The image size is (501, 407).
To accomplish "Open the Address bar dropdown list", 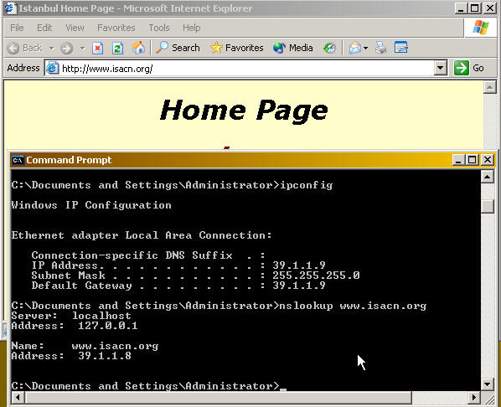I will coord(441,68).
